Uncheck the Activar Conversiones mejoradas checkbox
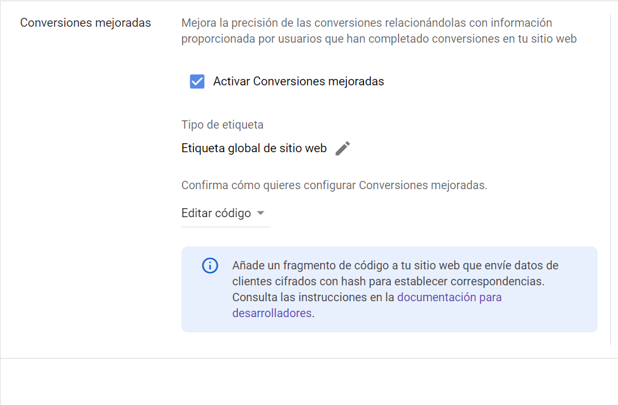The height and width of the screenshot is (405, 618). coord(197,82)
